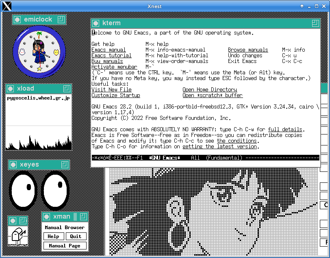Click the xload titlebar label
The width and height of the screenshot is (330, 258).
pyautogui.click(x=26, y=89)
